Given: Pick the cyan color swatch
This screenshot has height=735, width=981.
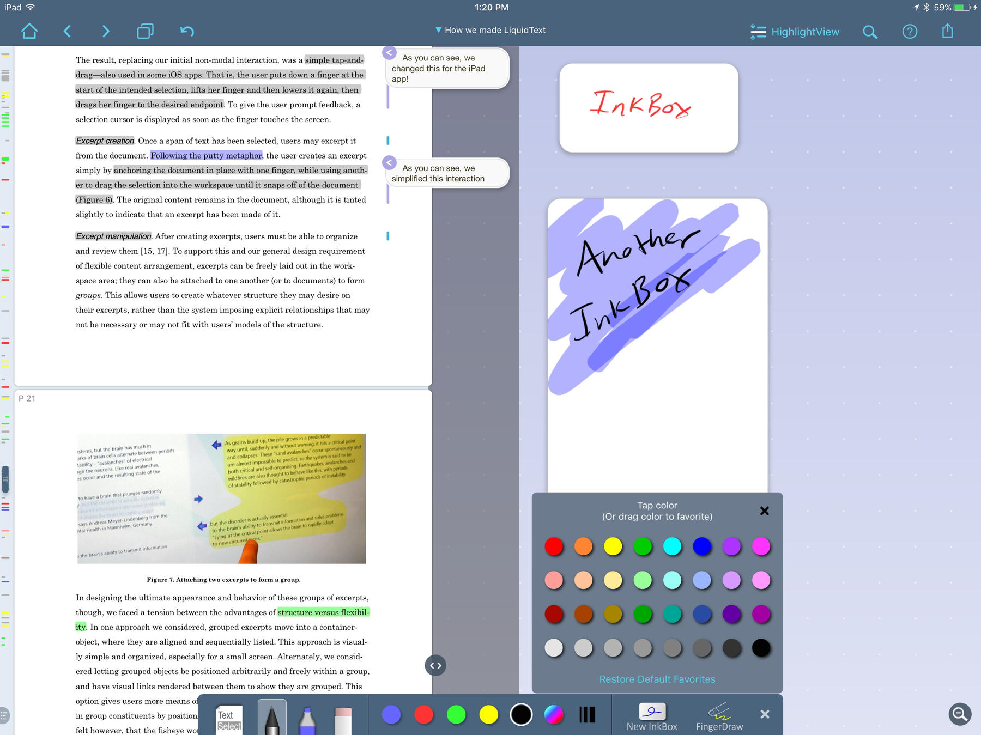Looking at the screenshot, I should pyautogui.click(x=672, y=546).
